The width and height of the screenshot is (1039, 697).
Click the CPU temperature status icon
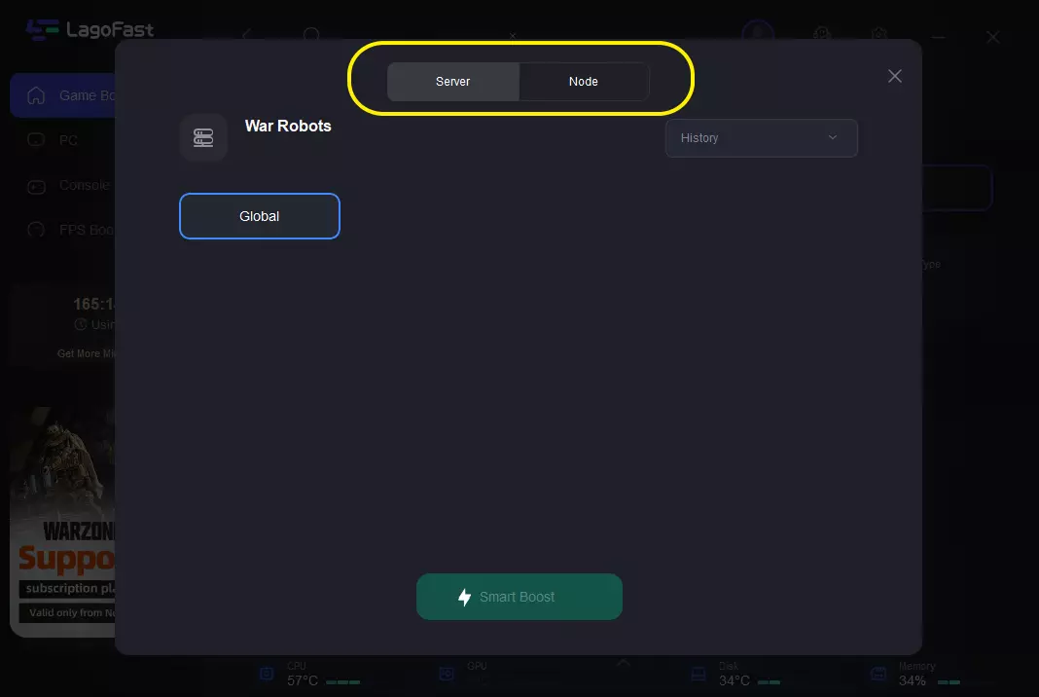(267, 674)
